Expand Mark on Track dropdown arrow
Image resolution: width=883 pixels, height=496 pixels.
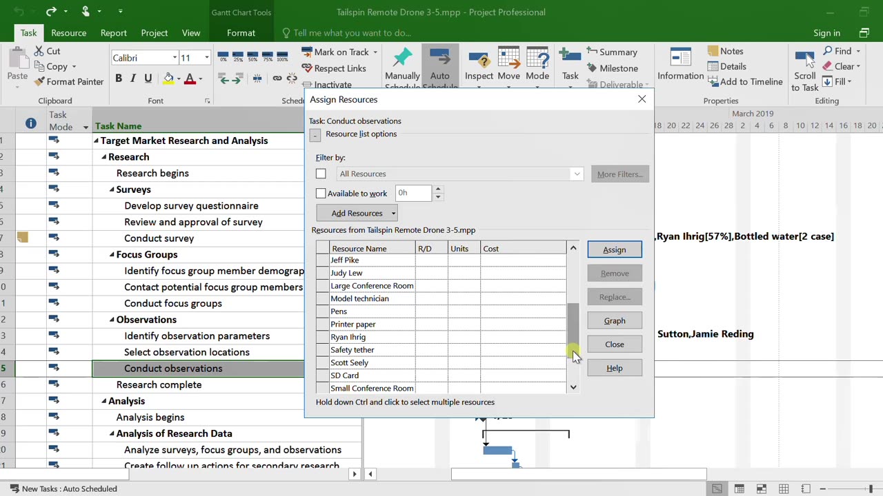tap(375, 52)
